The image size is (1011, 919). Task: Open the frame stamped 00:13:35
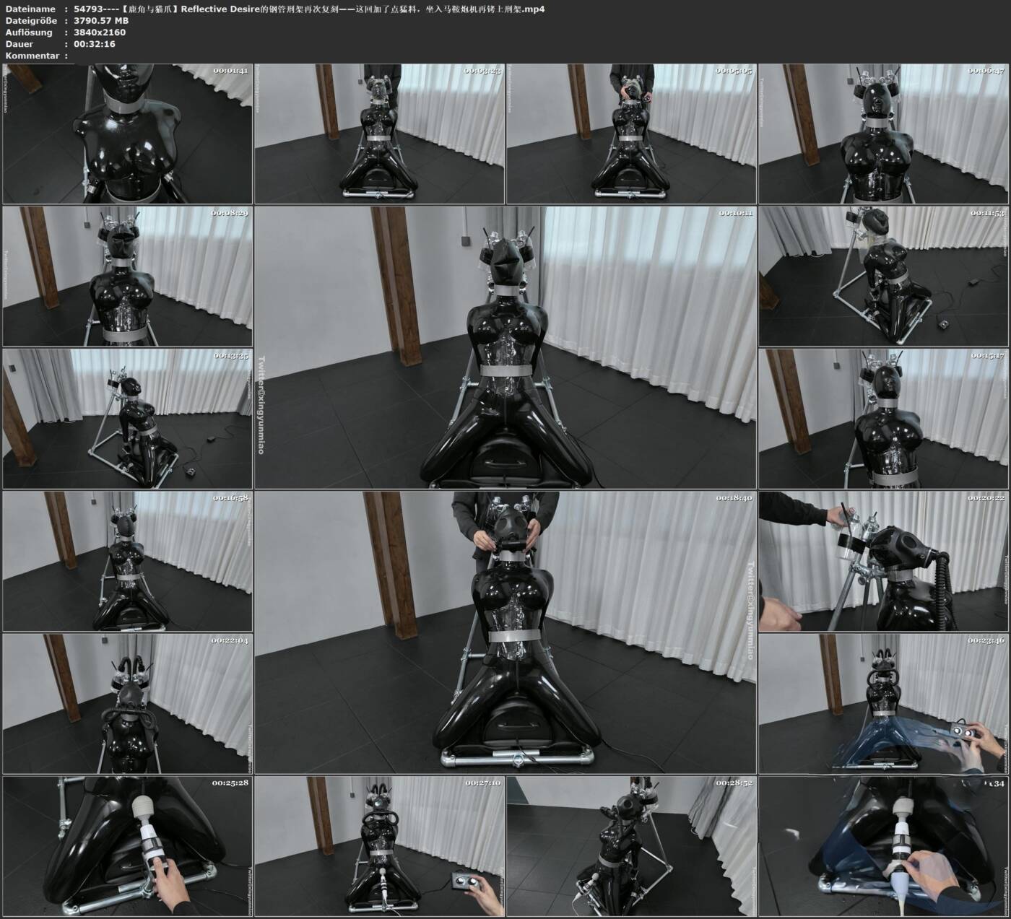[x=128, y=419]
